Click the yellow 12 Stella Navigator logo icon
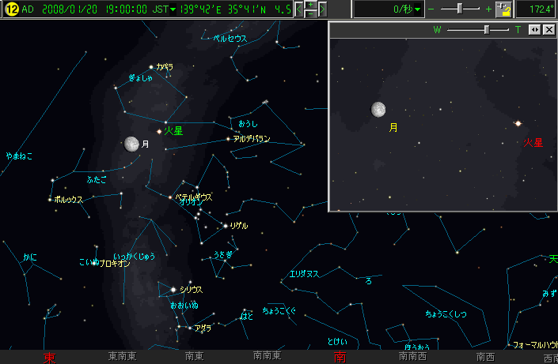558x364 pixels. click(11, 9)
